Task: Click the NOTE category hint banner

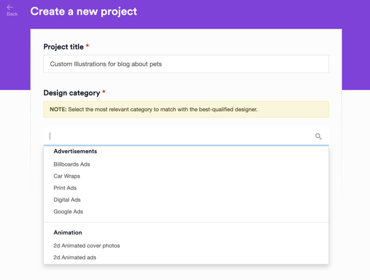Action: click(x=186, y=109)
